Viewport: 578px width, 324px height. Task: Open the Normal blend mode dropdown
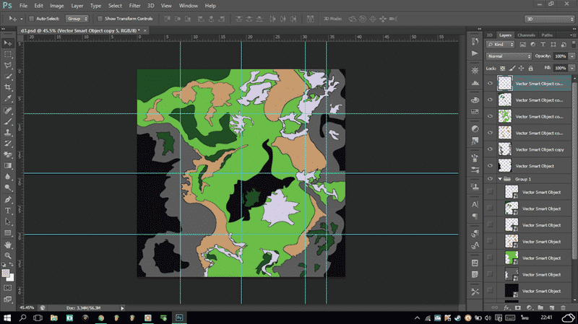[x=509, y=56]
